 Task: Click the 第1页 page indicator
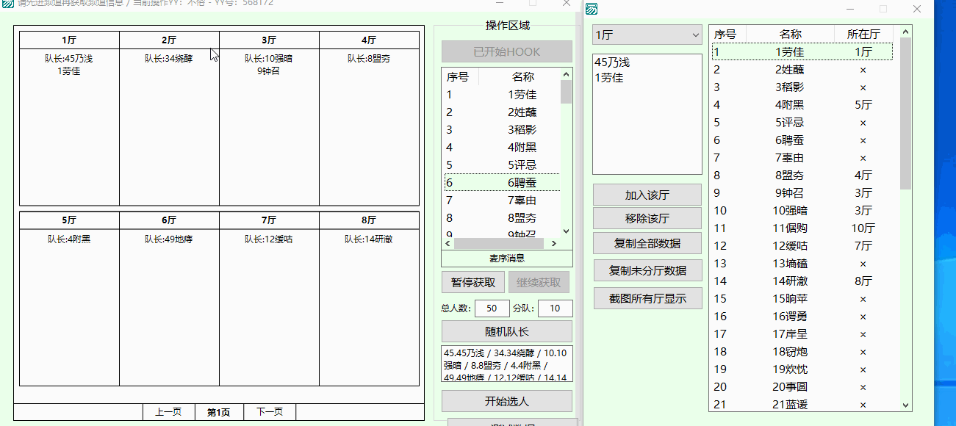[x=218, y=412]
